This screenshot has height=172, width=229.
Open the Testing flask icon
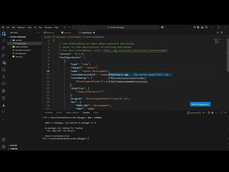(4, 76)
